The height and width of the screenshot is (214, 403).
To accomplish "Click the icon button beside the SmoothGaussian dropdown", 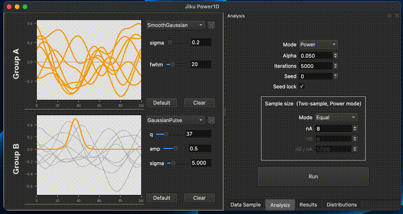I will (x=211, y=25).
